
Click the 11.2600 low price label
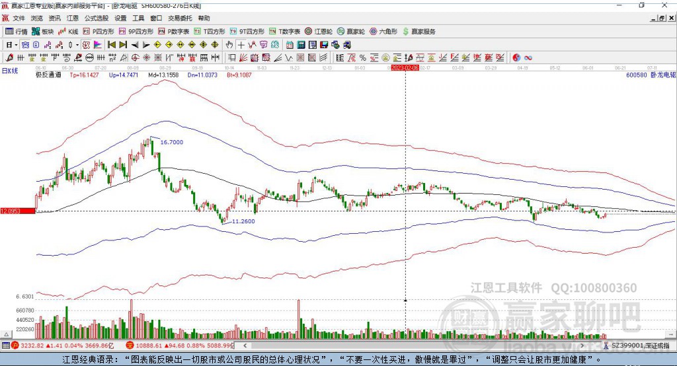(243, 221)
